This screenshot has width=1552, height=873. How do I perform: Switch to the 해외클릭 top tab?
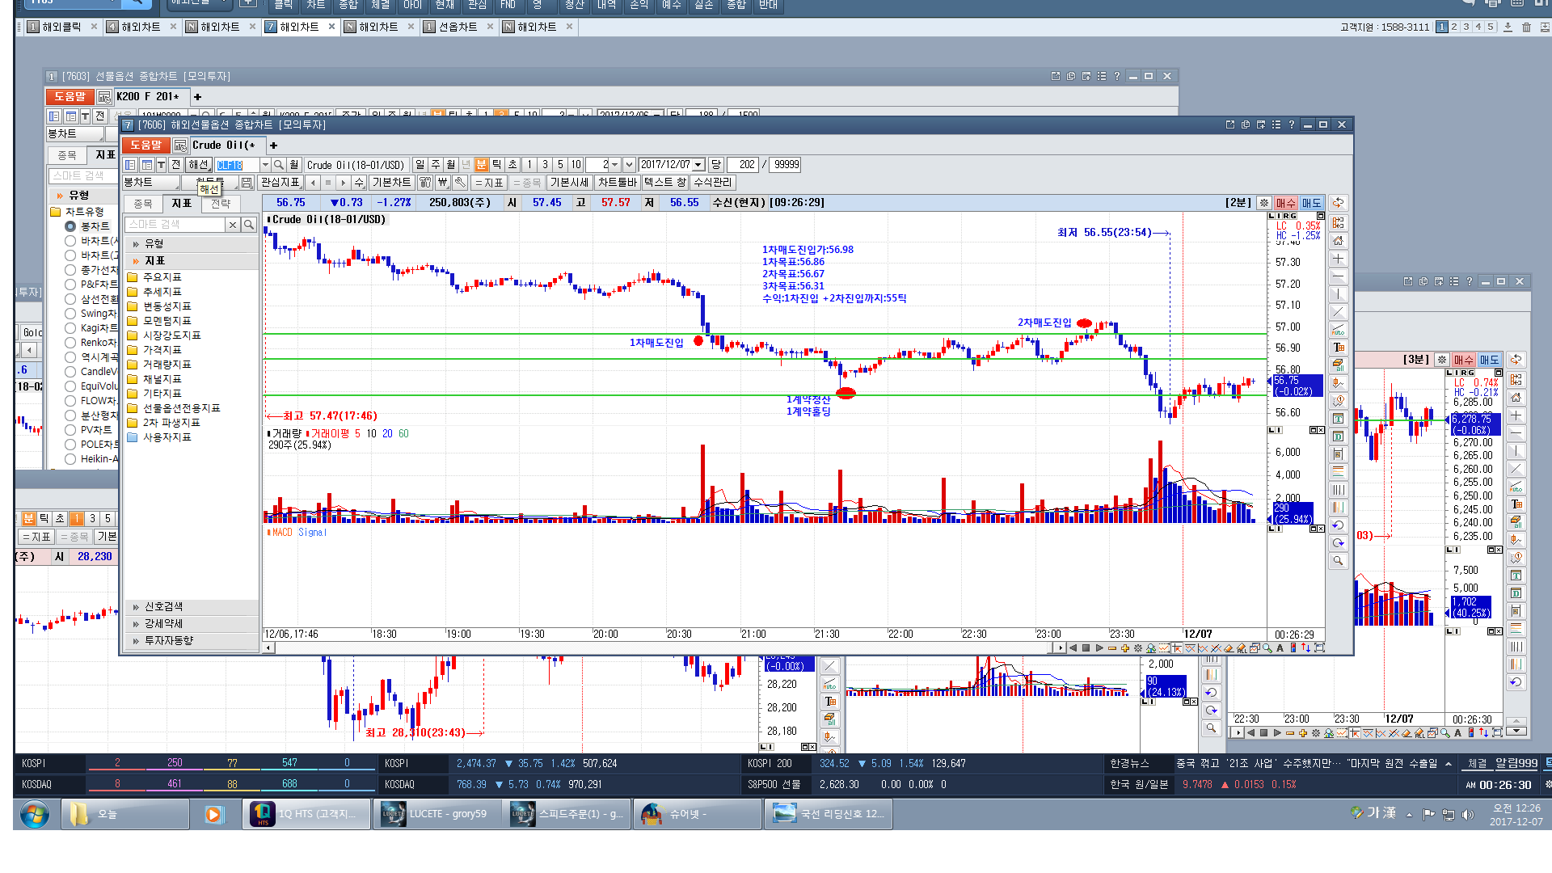coord(61,27)
